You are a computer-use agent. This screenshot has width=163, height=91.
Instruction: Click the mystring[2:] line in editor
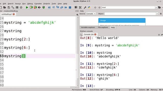[17, 39]
